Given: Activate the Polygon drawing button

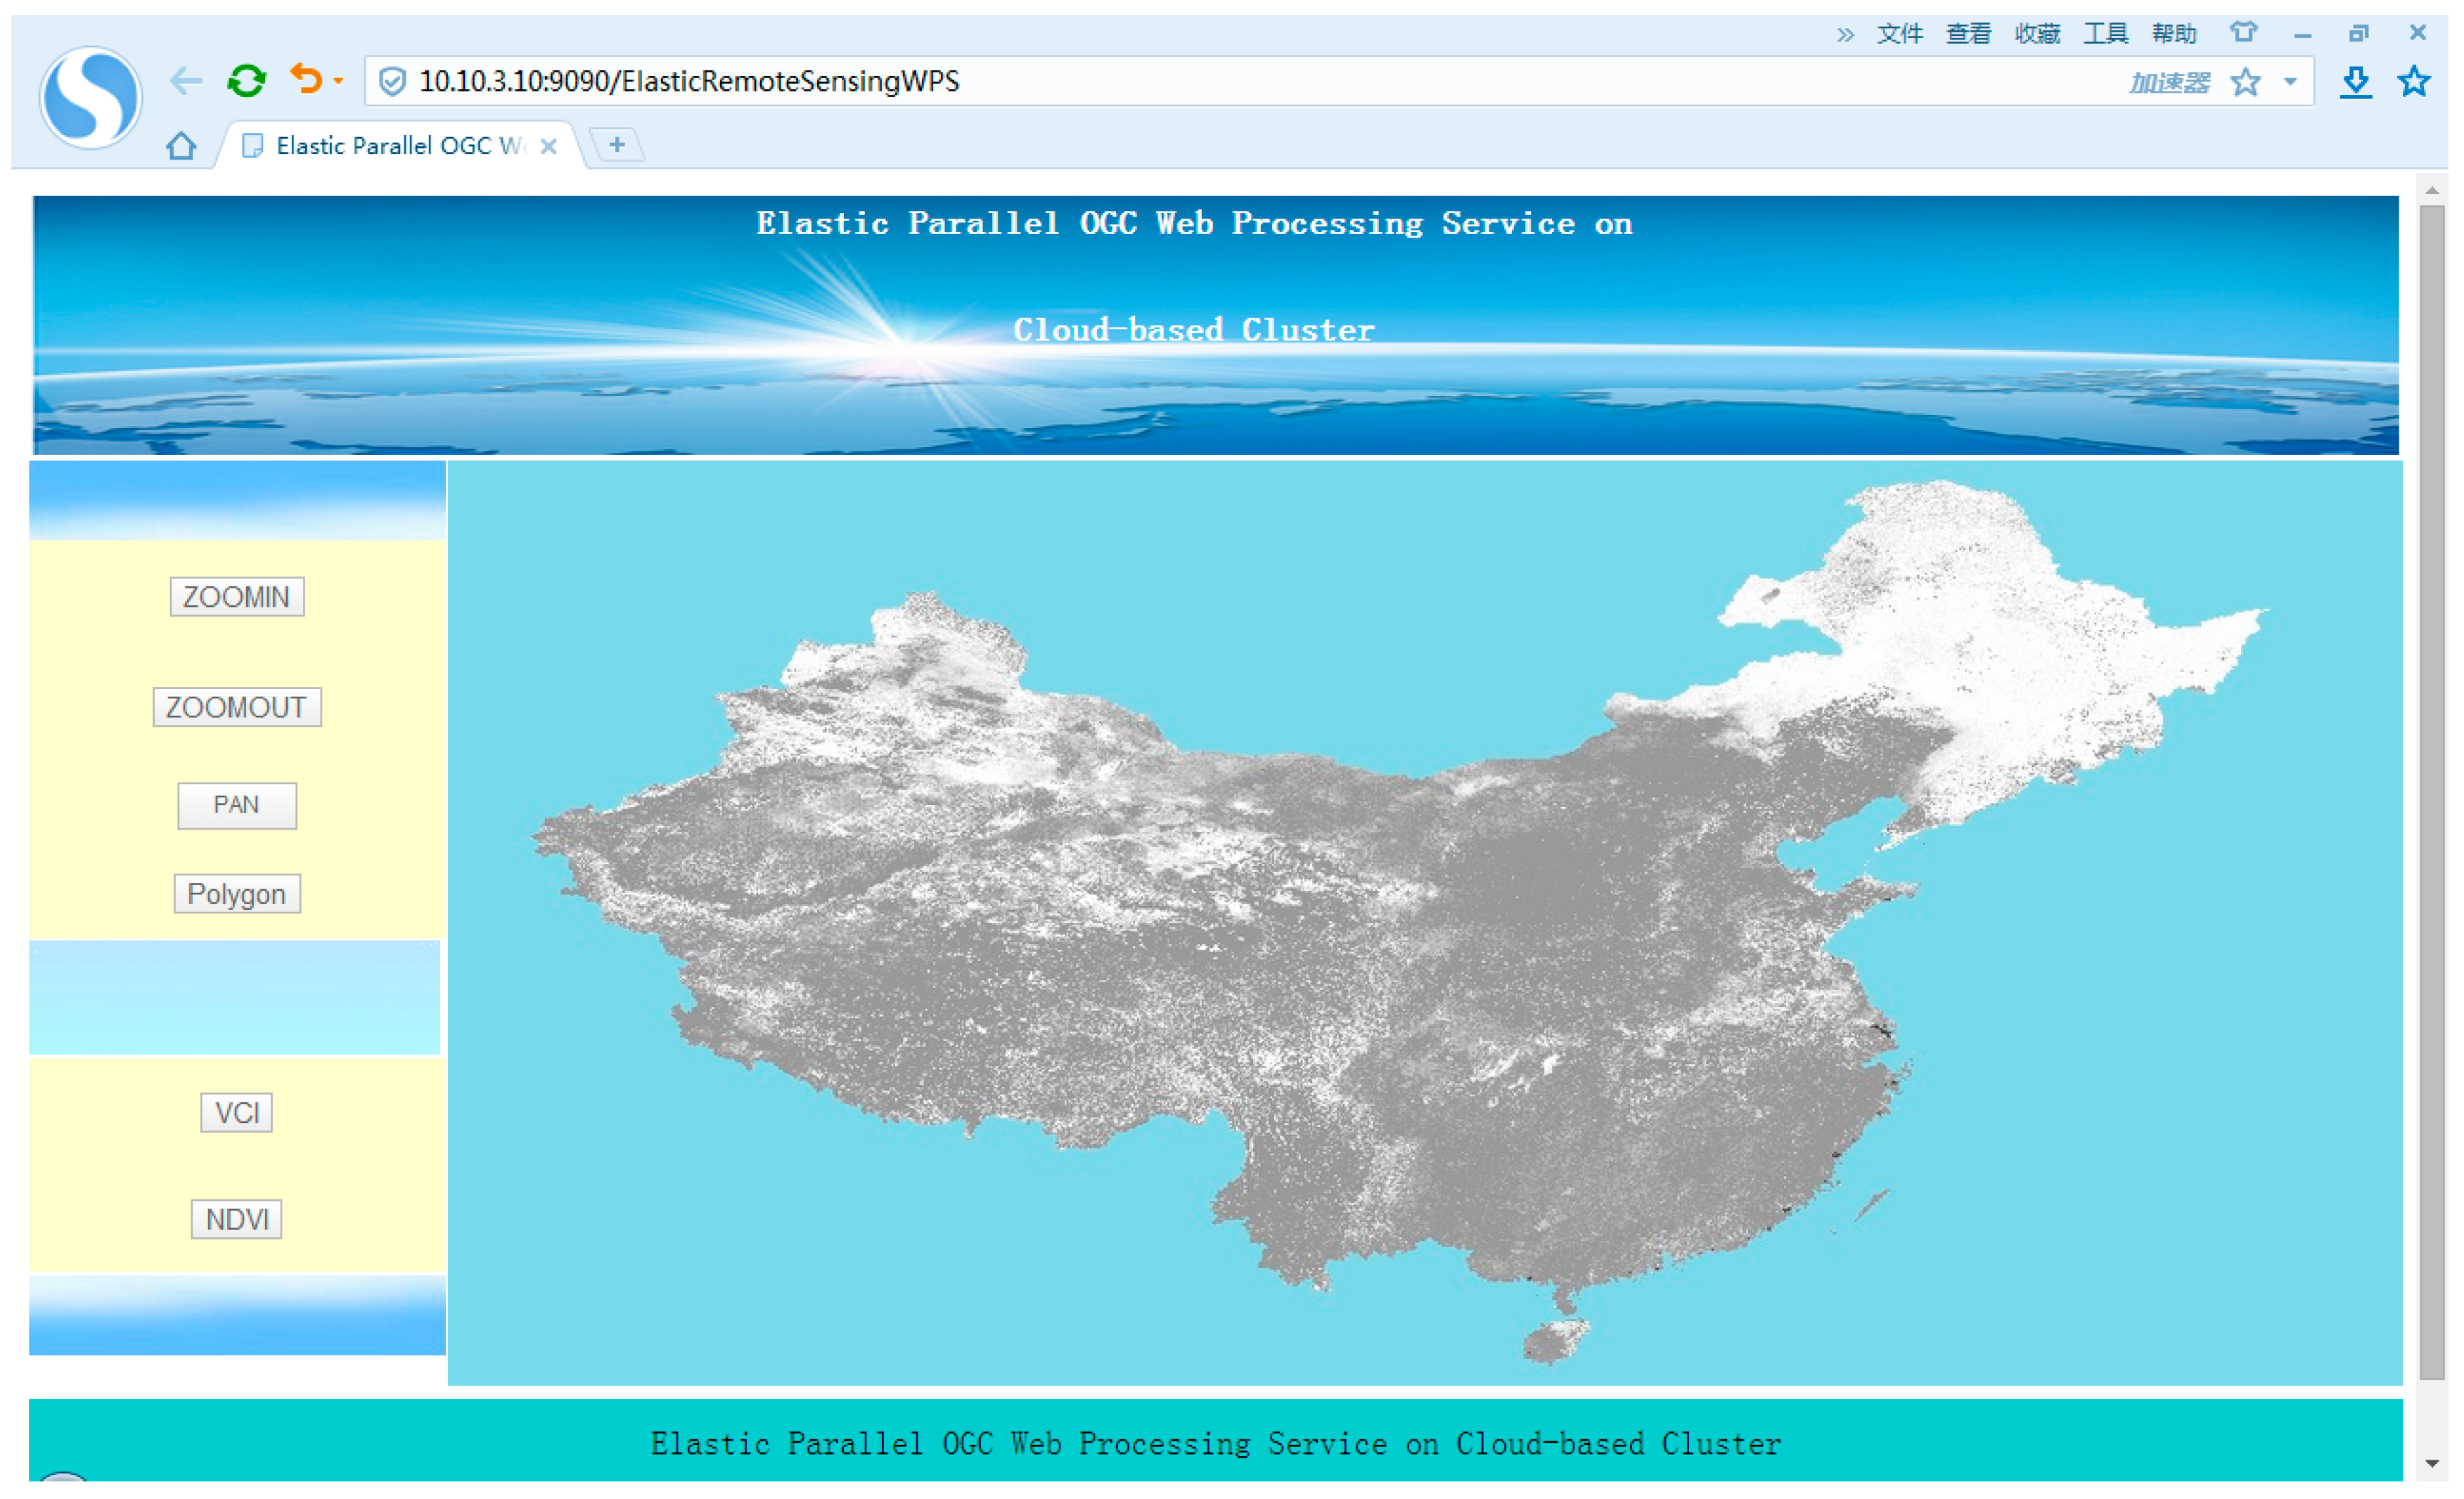Looking at the screenshot, I should point(237,894).
